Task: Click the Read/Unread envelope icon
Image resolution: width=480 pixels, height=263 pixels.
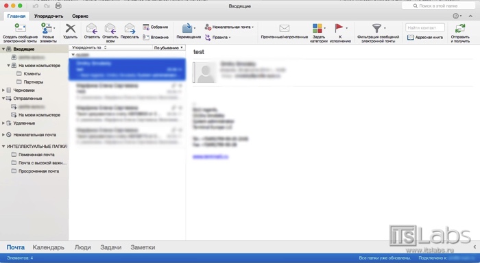Action: click(284, 29)
